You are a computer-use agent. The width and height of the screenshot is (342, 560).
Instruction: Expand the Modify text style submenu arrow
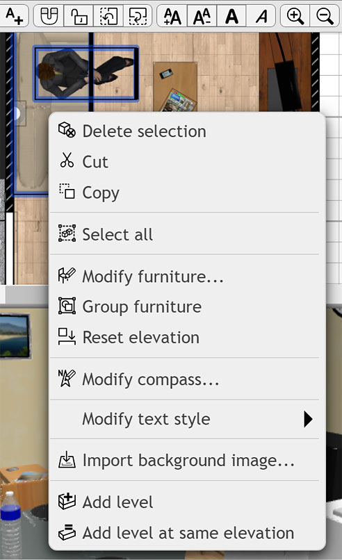(308, 419)
